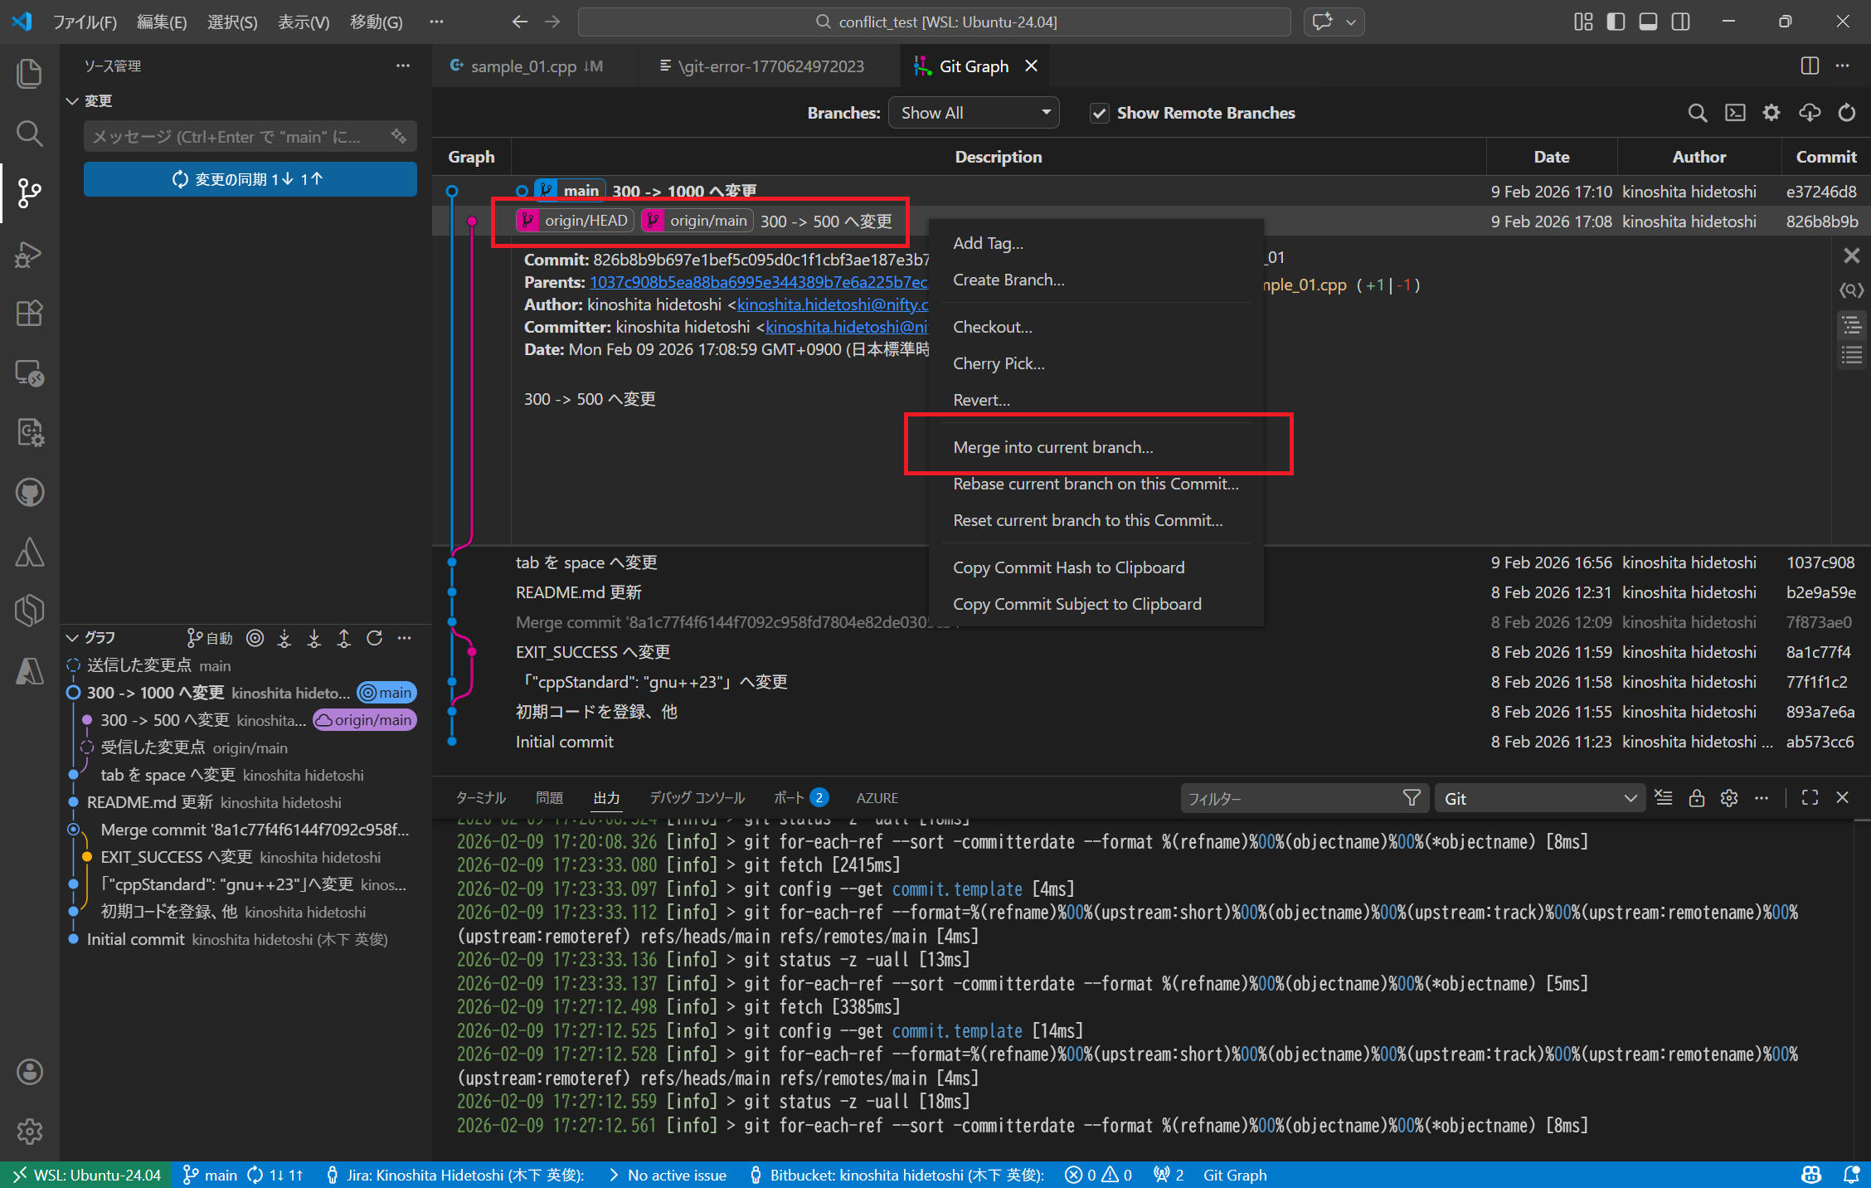Select 'Merge into current branch...' menu item
1871x1188 pixels.
[x=1052, y=447]
